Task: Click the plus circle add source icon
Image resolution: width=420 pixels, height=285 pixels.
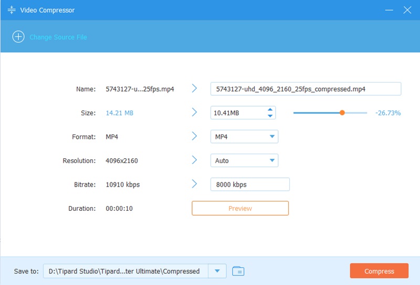Action: [x=18, y=37]
